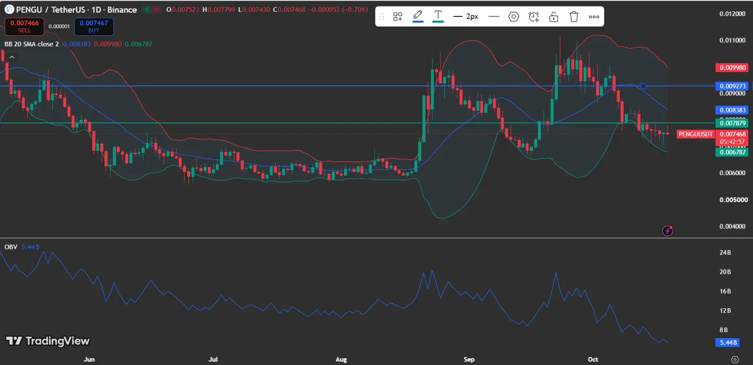Screen dimensions: 753x365
Task: Click the Sep label on time axis
Action: point(469,359)
